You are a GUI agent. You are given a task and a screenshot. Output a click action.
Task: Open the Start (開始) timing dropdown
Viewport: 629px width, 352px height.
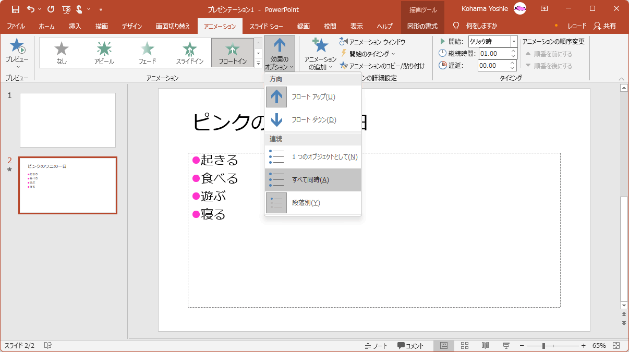pyautogui.click(x=514, y=42)
